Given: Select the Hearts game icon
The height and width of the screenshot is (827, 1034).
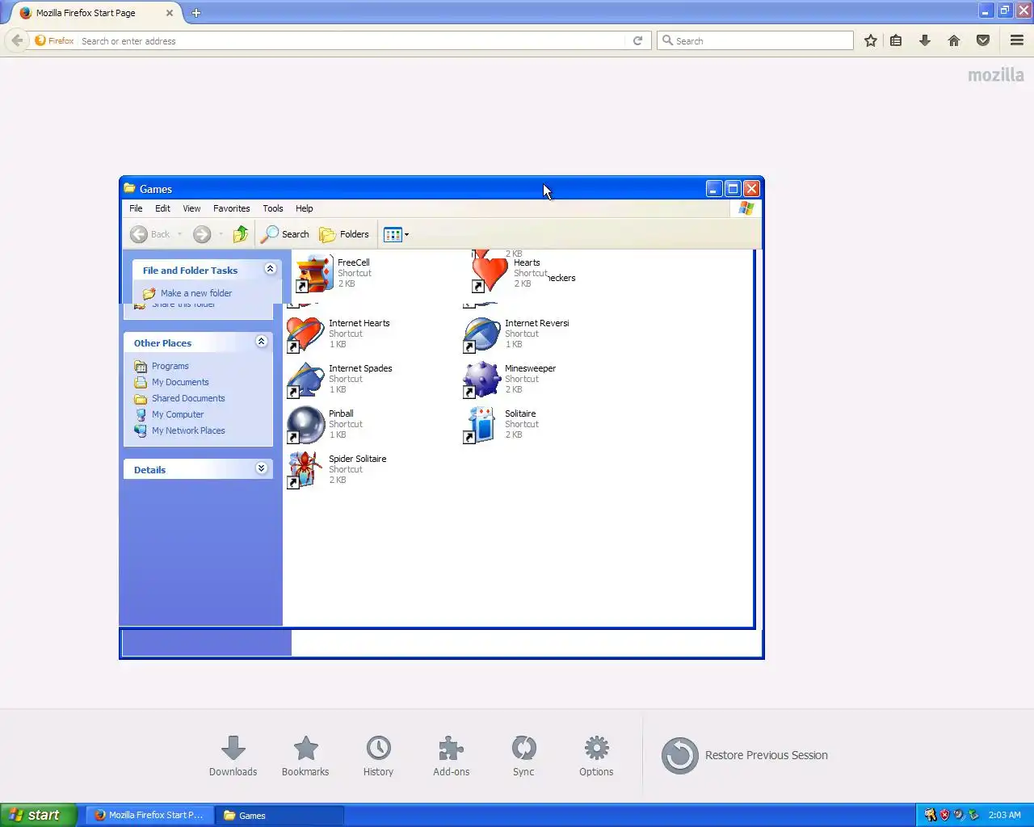Looking at the screenshot, I should point(490,272).
